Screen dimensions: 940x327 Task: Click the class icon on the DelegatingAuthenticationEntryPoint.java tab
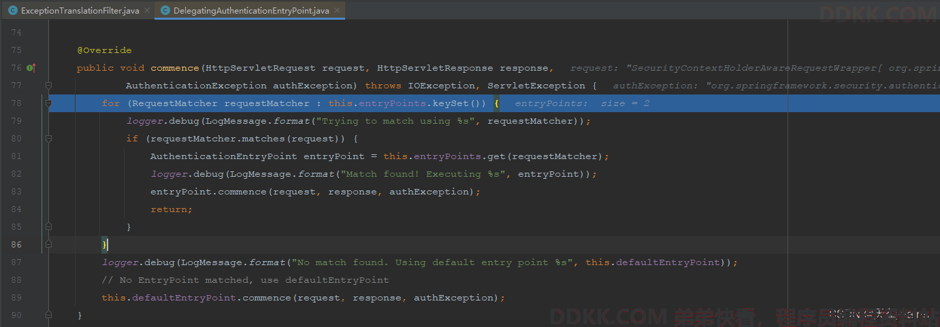point(165,11)
